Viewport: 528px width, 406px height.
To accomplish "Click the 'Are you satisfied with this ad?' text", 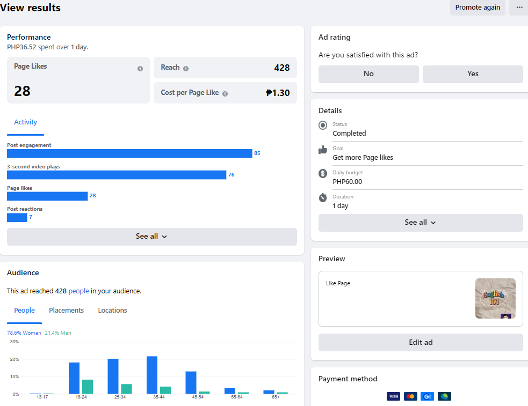I will (368, 55).
